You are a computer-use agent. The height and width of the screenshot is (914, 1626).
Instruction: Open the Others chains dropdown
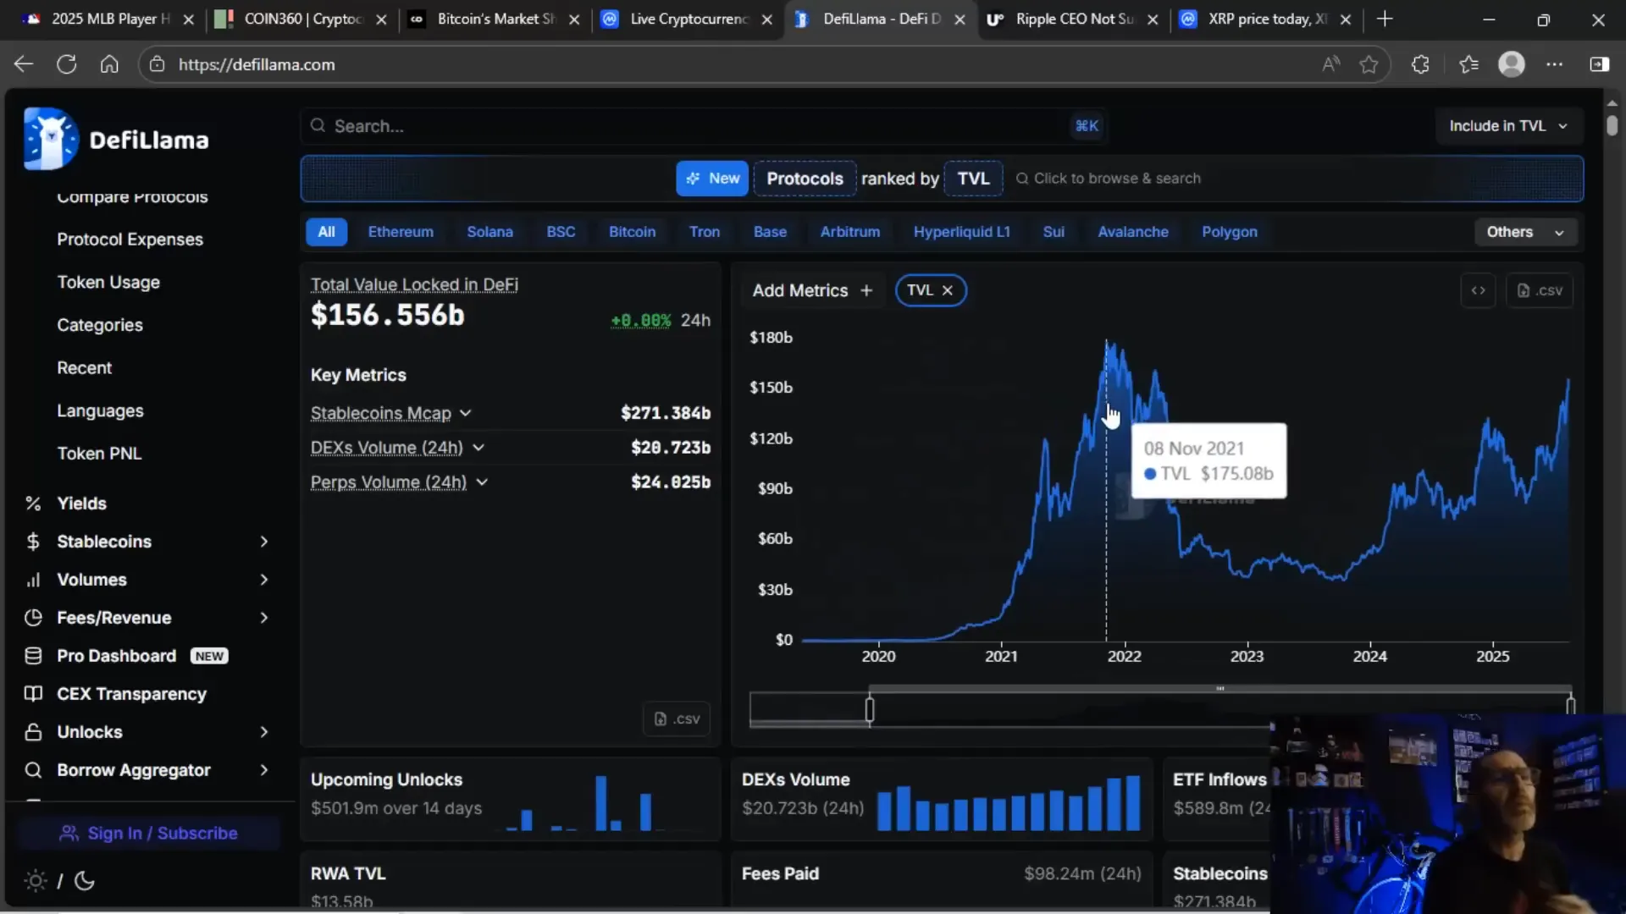(1525, 232)
